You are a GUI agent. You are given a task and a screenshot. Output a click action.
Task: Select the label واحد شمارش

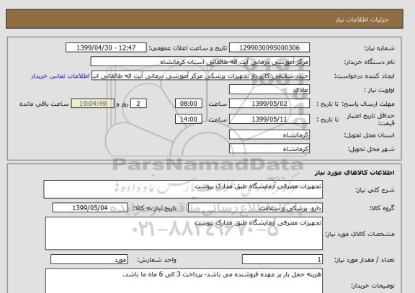(156, 260)
